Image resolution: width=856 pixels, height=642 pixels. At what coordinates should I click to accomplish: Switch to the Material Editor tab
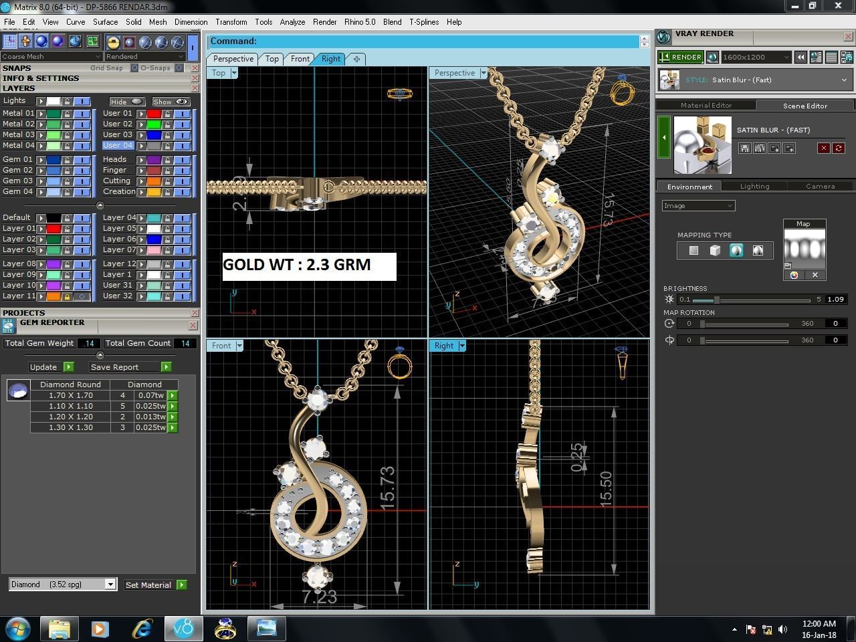click(x=706, y=105)
